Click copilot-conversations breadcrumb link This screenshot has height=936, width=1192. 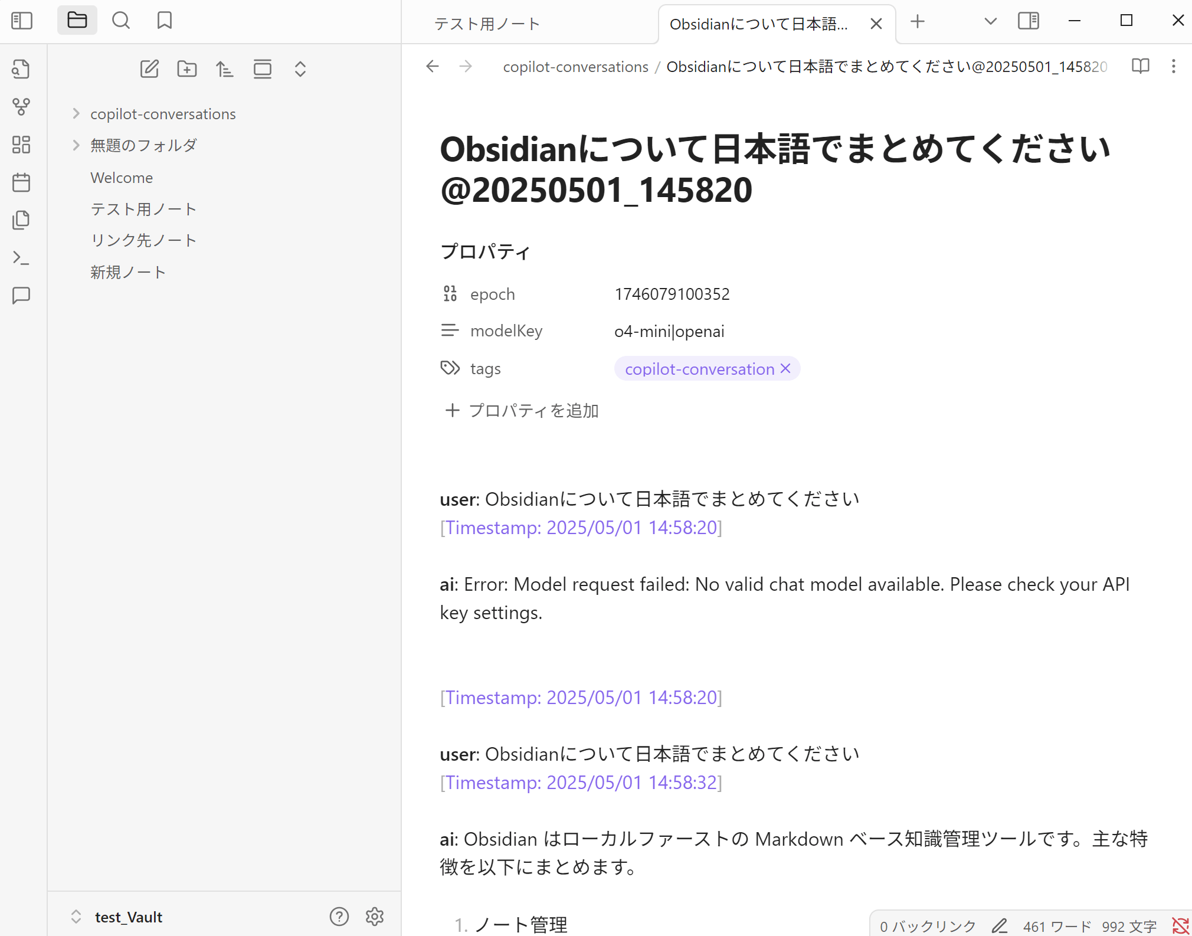point(575,67)
